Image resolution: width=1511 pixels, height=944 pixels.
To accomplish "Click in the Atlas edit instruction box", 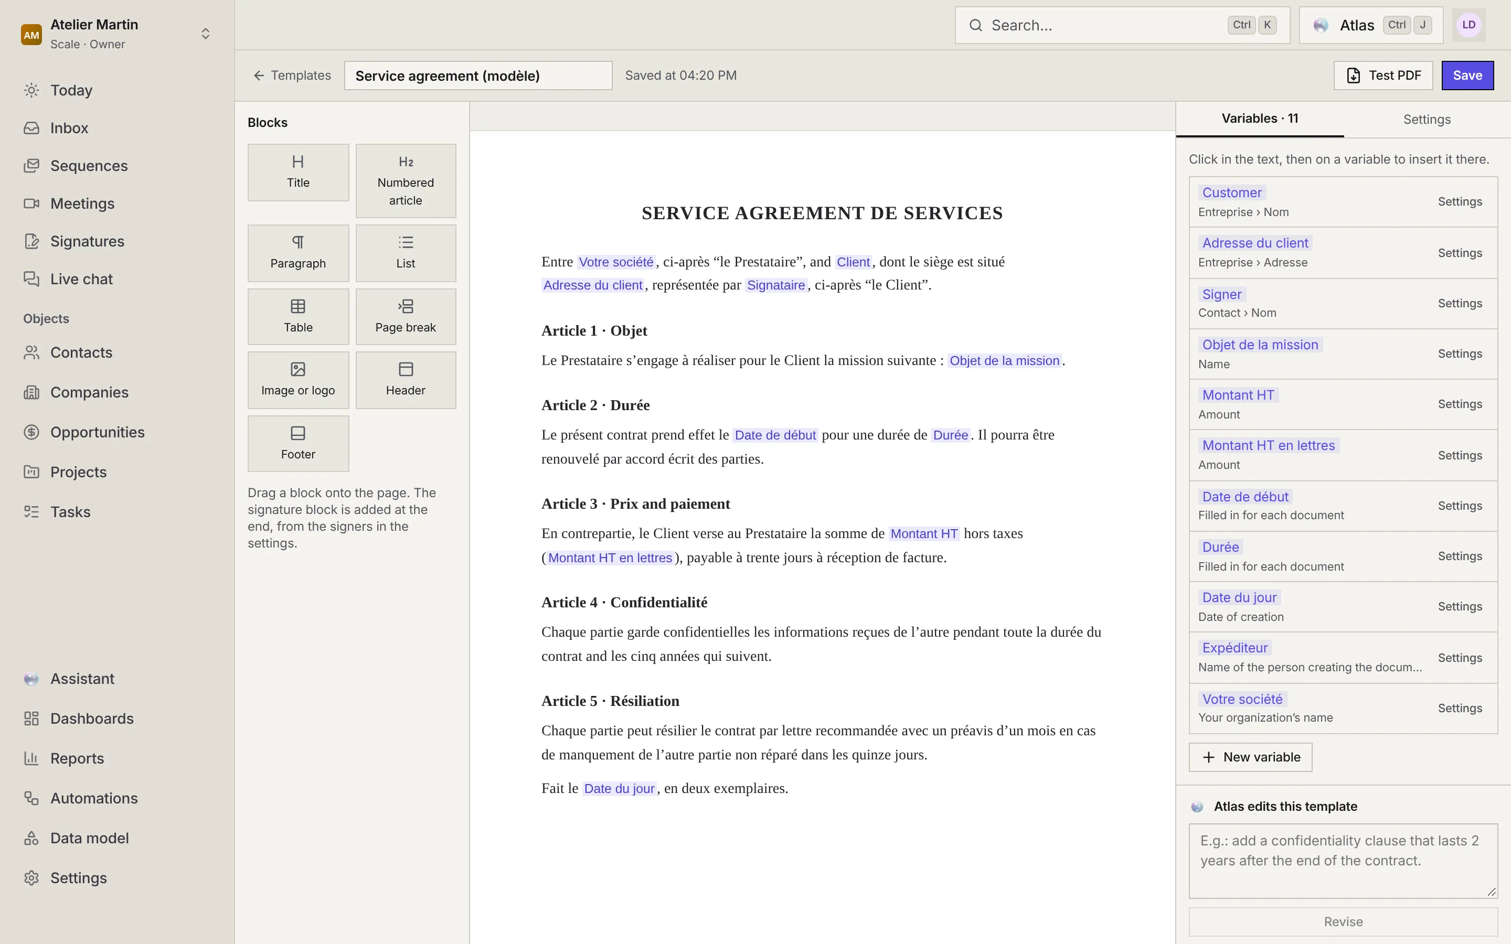I will click(1343, 861).
